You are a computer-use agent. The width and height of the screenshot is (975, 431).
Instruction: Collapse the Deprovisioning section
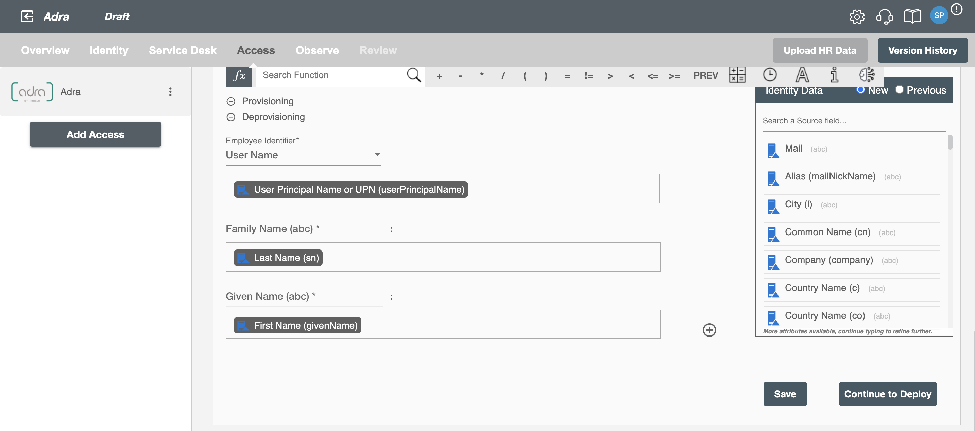tap(231, 117)
